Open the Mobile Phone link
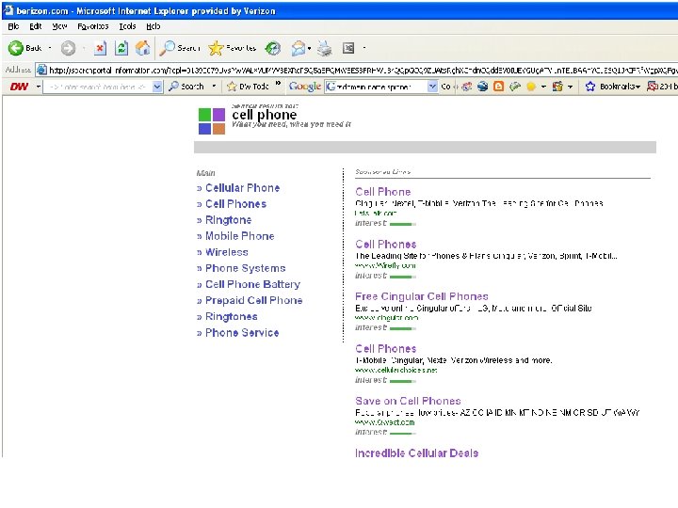The image size is (678, 508). [239, 236]
